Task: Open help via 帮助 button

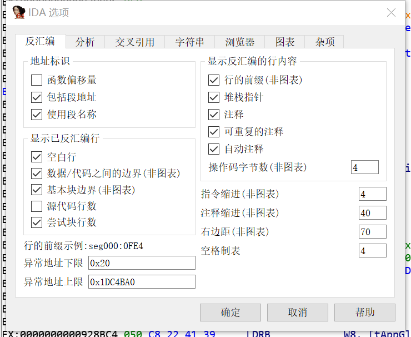Action: 364,313
